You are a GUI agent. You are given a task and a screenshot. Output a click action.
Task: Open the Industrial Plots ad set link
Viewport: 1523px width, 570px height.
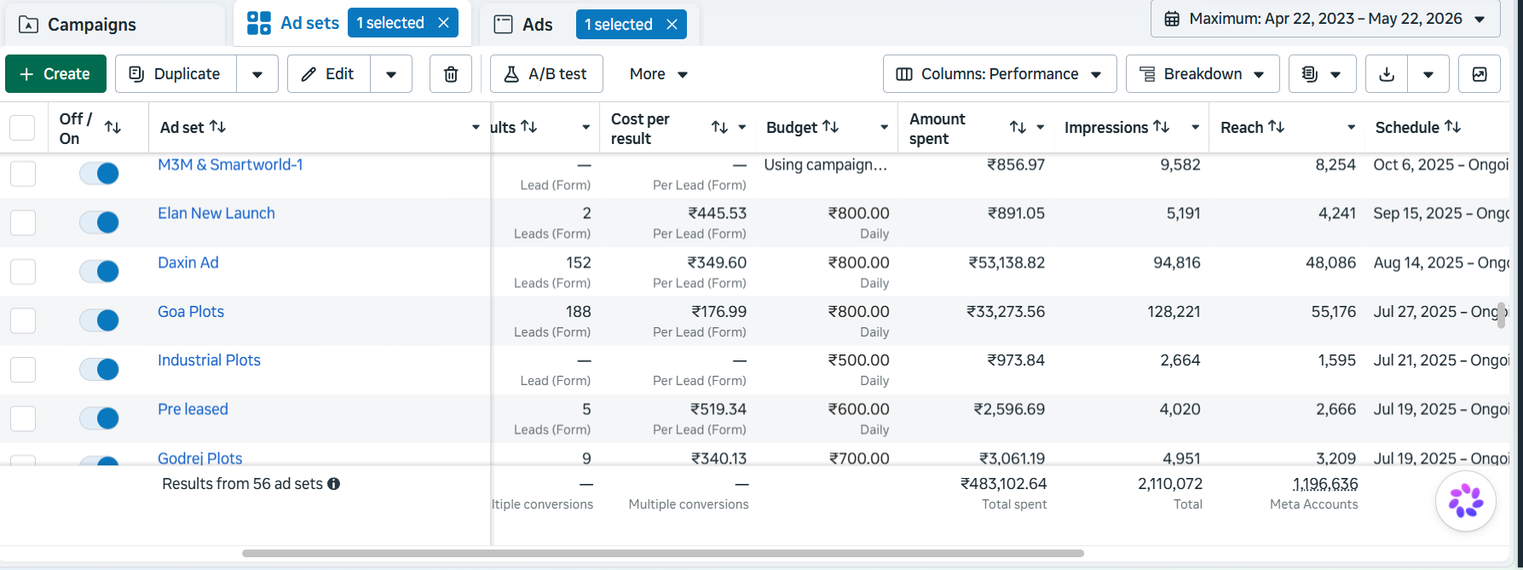pyautogui.click(x=209, y=360)
